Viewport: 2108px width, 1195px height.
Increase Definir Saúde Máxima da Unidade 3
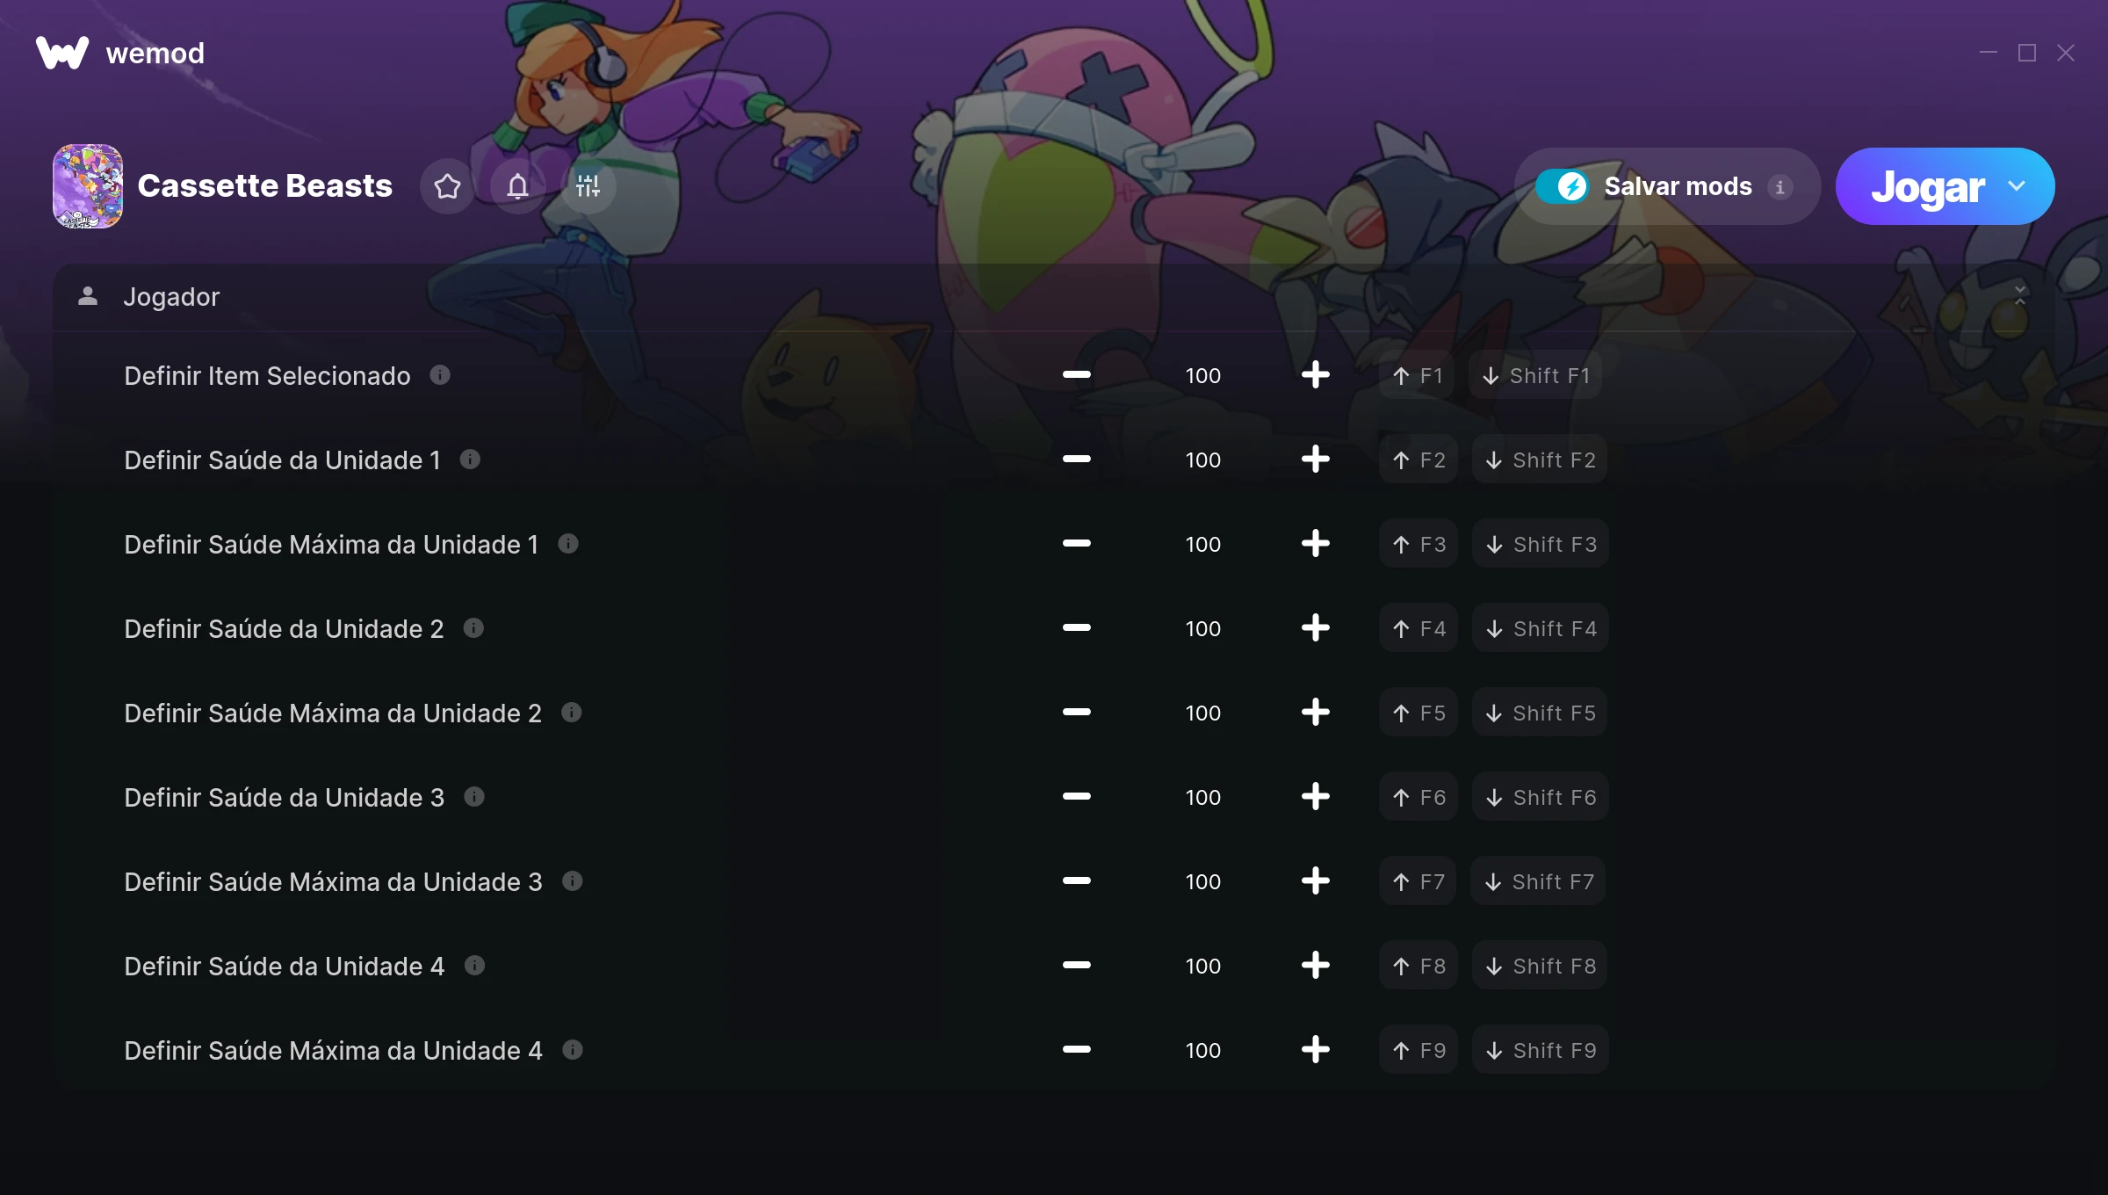click(1315, 881)
